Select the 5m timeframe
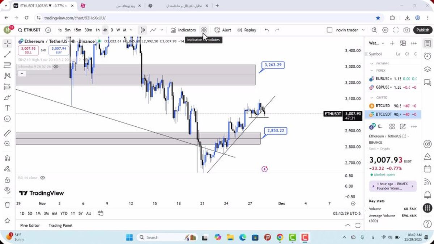 tap(68, 30)
